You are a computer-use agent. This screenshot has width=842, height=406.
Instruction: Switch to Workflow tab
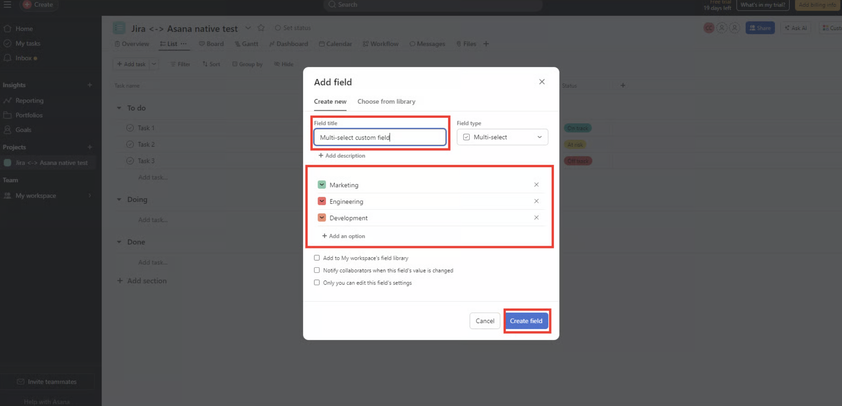380,44
